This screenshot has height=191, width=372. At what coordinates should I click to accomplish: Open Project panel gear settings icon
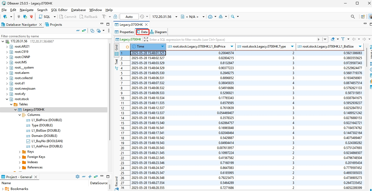78,177
